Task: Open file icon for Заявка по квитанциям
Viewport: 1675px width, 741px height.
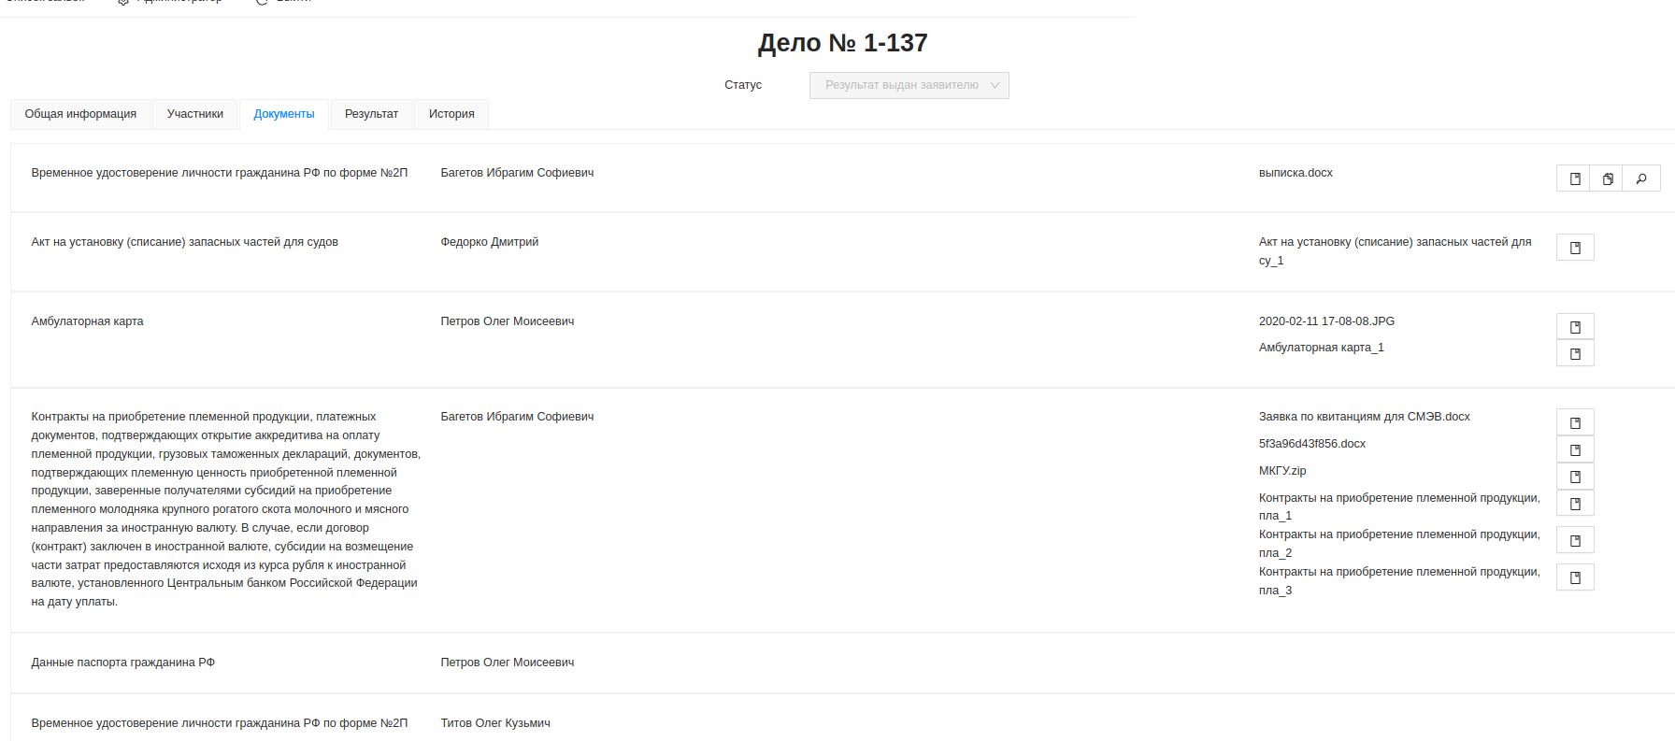Action: pyautogui.click(x=1575, y=423)
